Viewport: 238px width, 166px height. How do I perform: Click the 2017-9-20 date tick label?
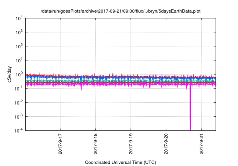coord(166,144)
